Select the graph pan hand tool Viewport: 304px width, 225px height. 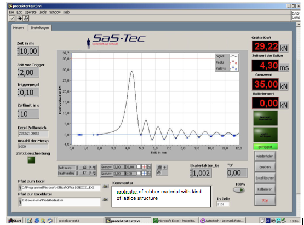click(x=159, y=172)
